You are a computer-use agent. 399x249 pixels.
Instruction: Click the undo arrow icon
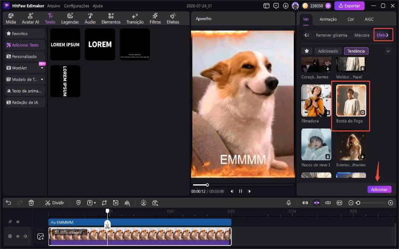coord(8,203)
